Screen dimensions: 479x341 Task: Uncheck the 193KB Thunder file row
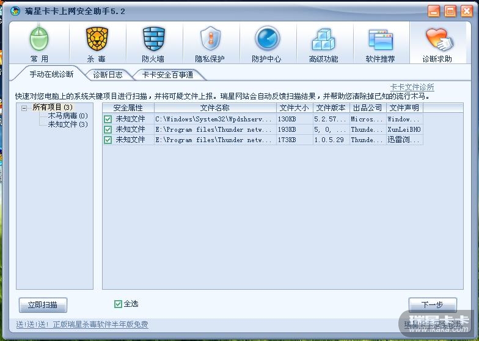108,129
